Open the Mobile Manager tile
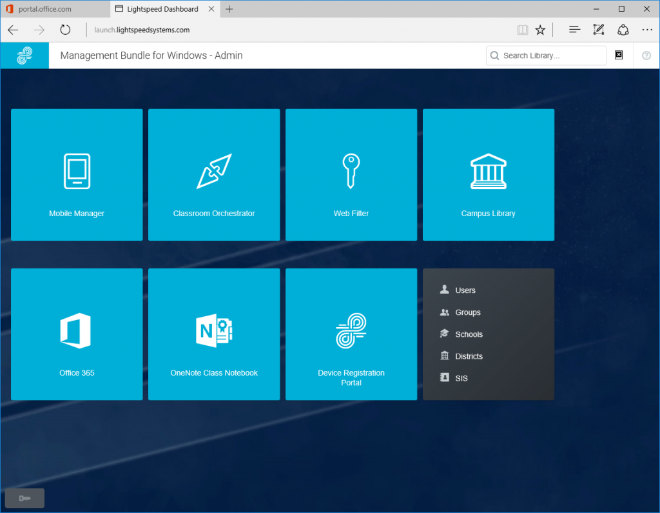The height and width of the screenshot is (513, 660). point(77,175)
